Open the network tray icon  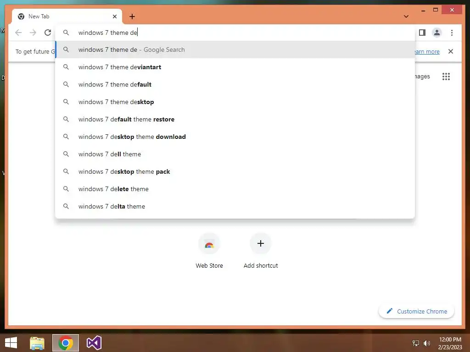416,343
